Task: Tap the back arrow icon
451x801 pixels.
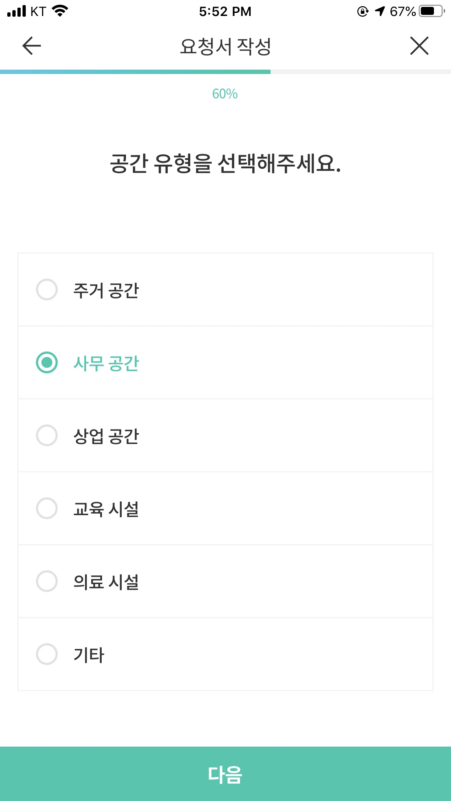Action: pos(32,46)
